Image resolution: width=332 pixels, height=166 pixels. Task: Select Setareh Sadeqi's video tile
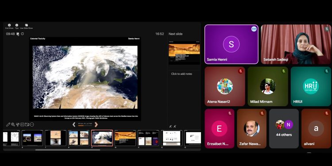coord(296,44)
